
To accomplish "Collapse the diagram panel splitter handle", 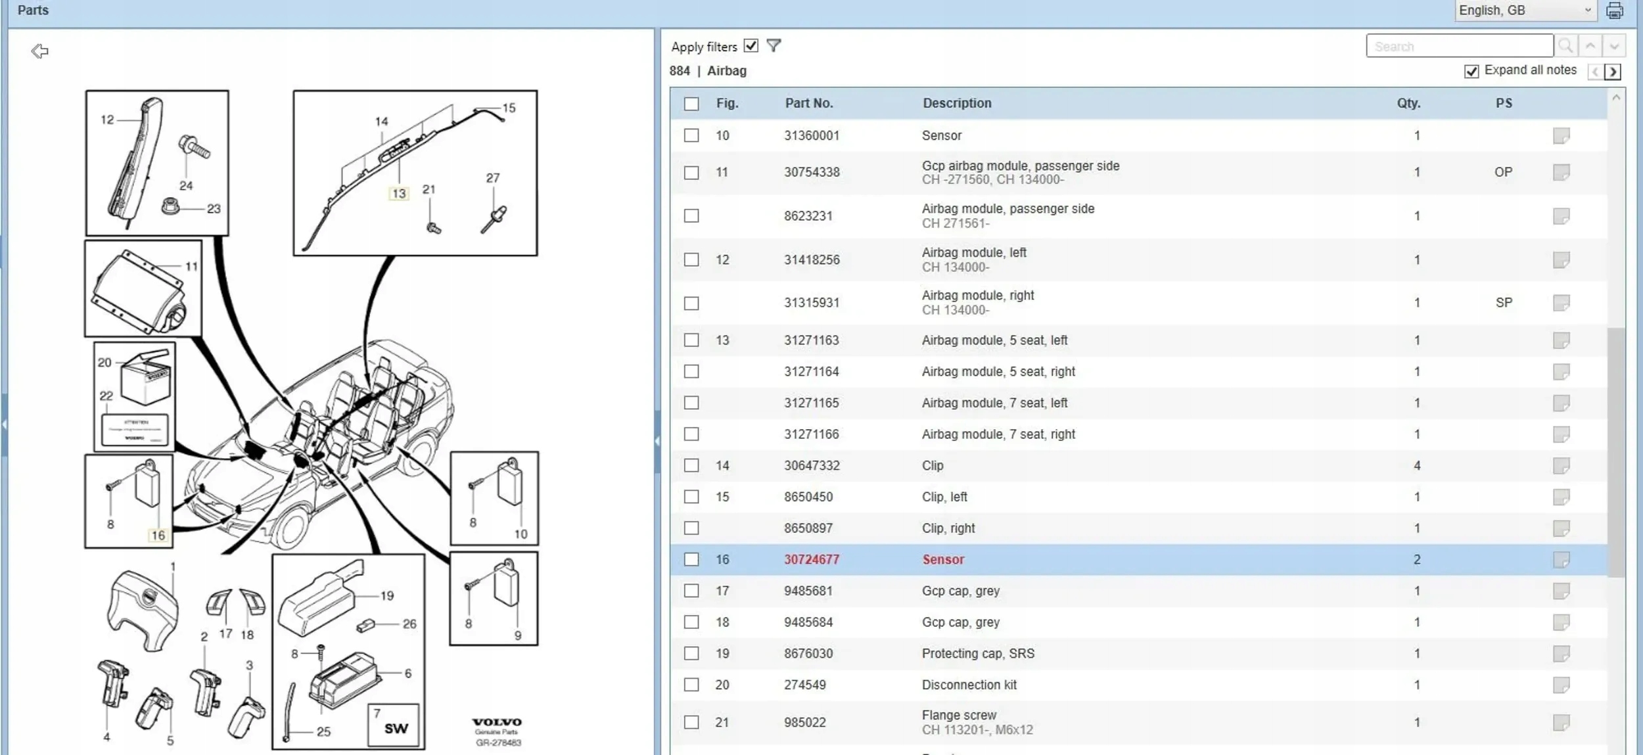I will pyautogui.click(x=657, y=441).
